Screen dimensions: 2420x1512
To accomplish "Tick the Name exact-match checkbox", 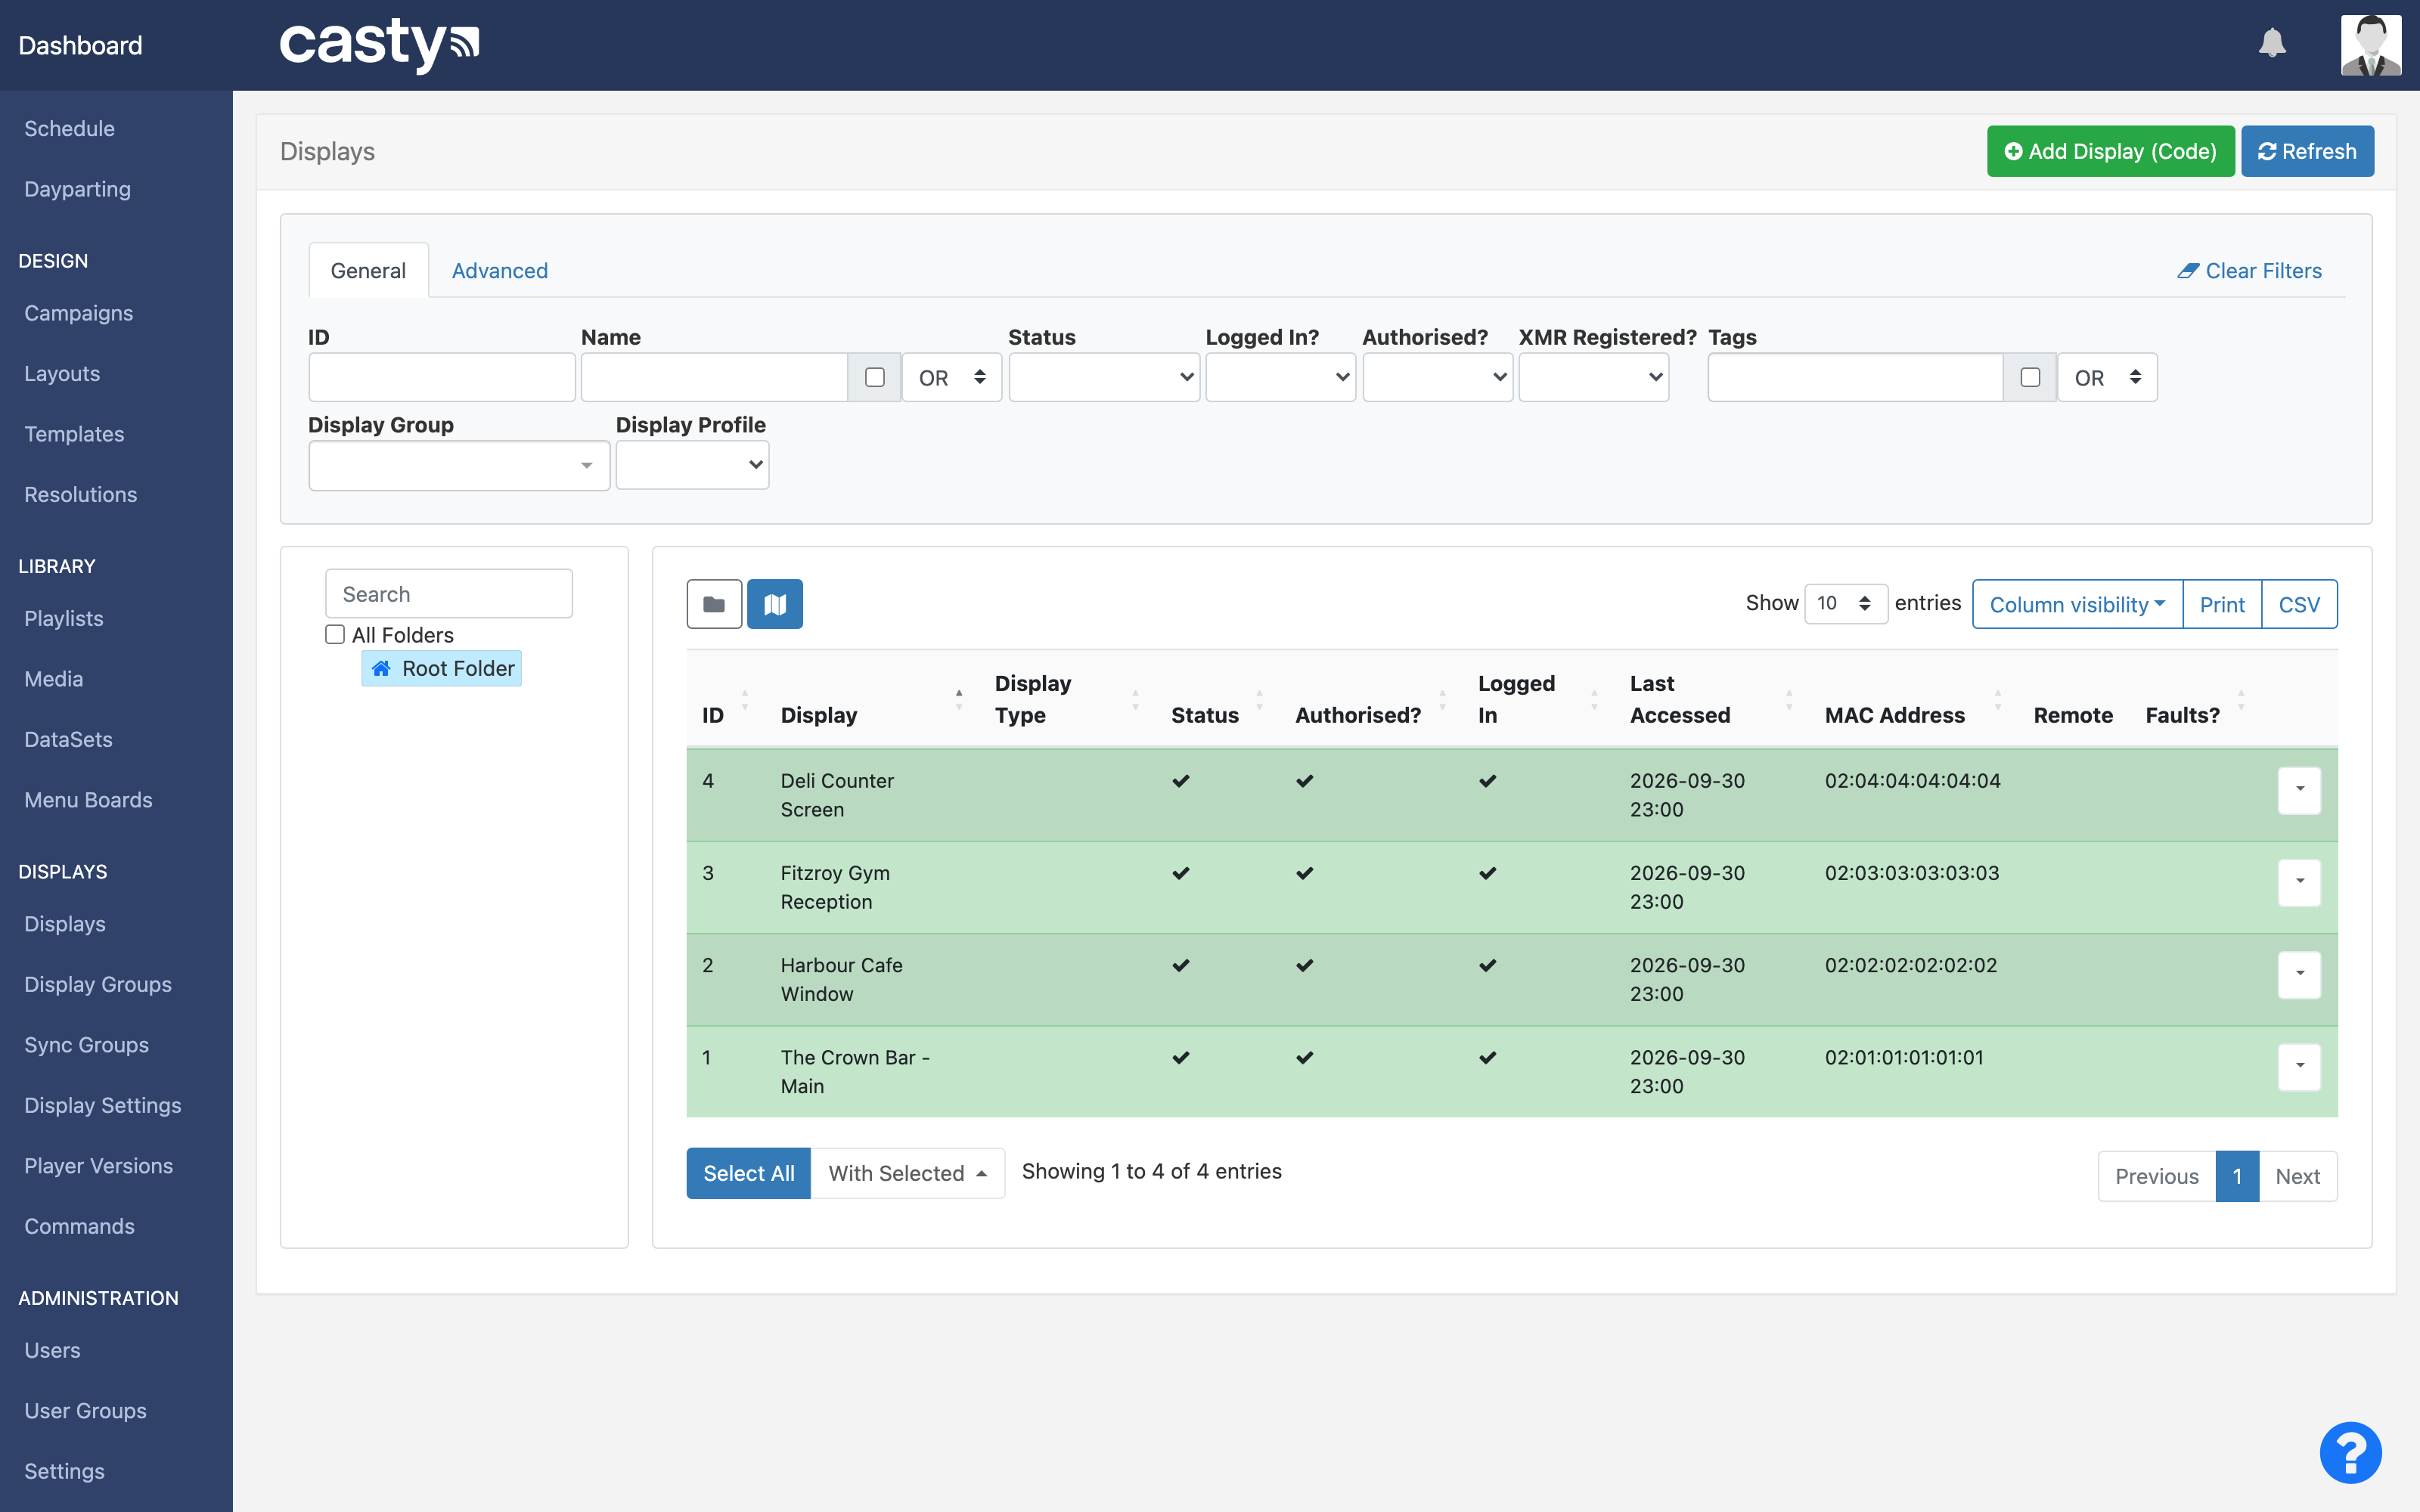I will pyautogui.click(x=875, y=377).
